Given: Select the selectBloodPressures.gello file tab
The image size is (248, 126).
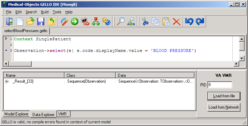Looking at the screenshot, I should 26,31.
